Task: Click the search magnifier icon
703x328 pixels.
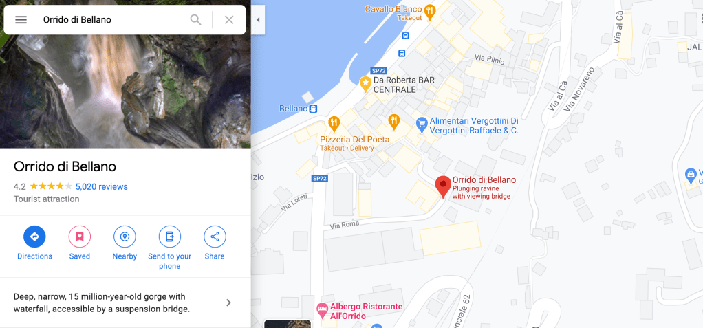Action: coord(195,20)
